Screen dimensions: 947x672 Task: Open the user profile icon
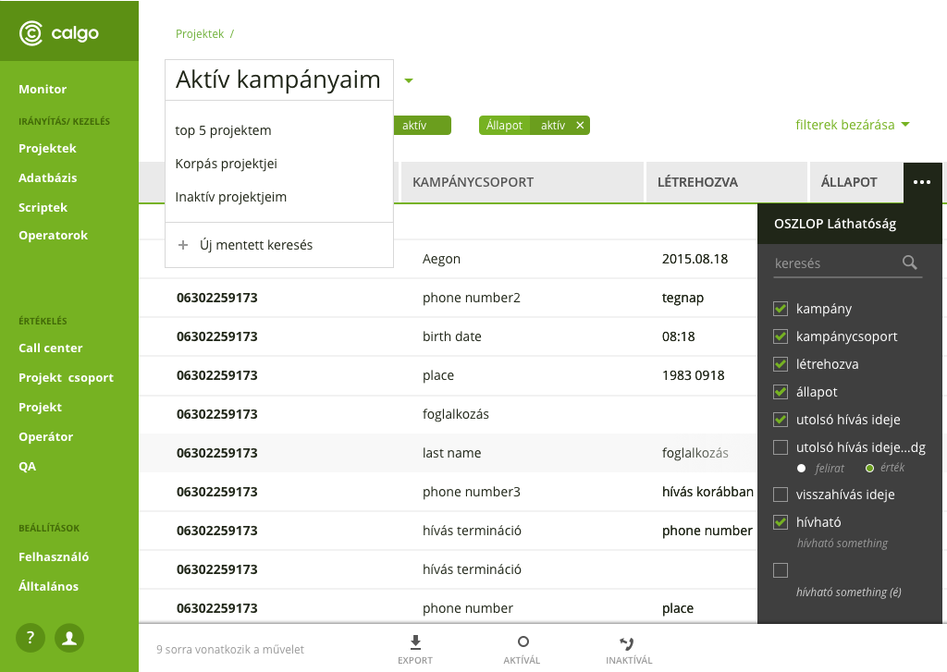pyautogui.click(x=69, y=637)
